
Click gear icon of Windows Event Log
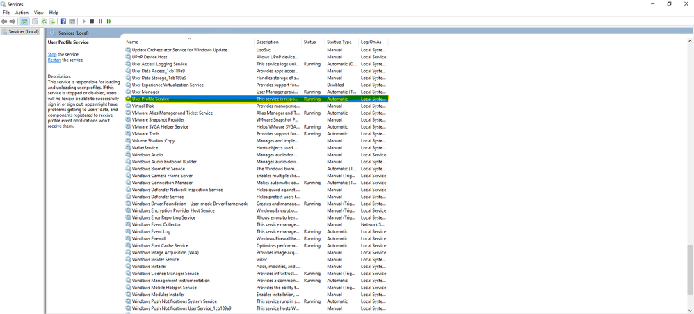click(129, 232)
